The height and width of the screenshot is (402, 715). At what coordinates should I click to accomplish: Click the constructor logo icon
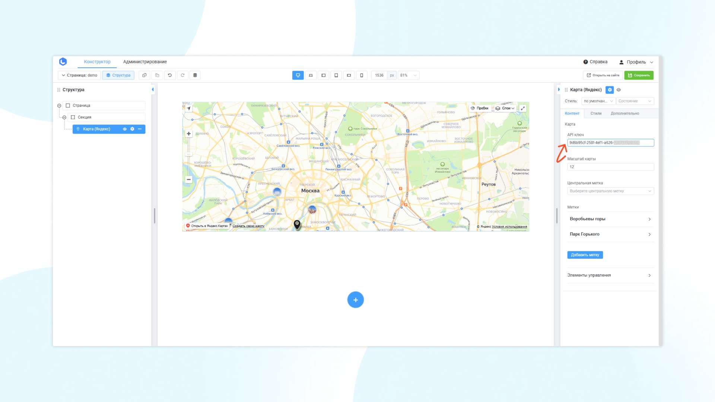[x=63, y=62]
